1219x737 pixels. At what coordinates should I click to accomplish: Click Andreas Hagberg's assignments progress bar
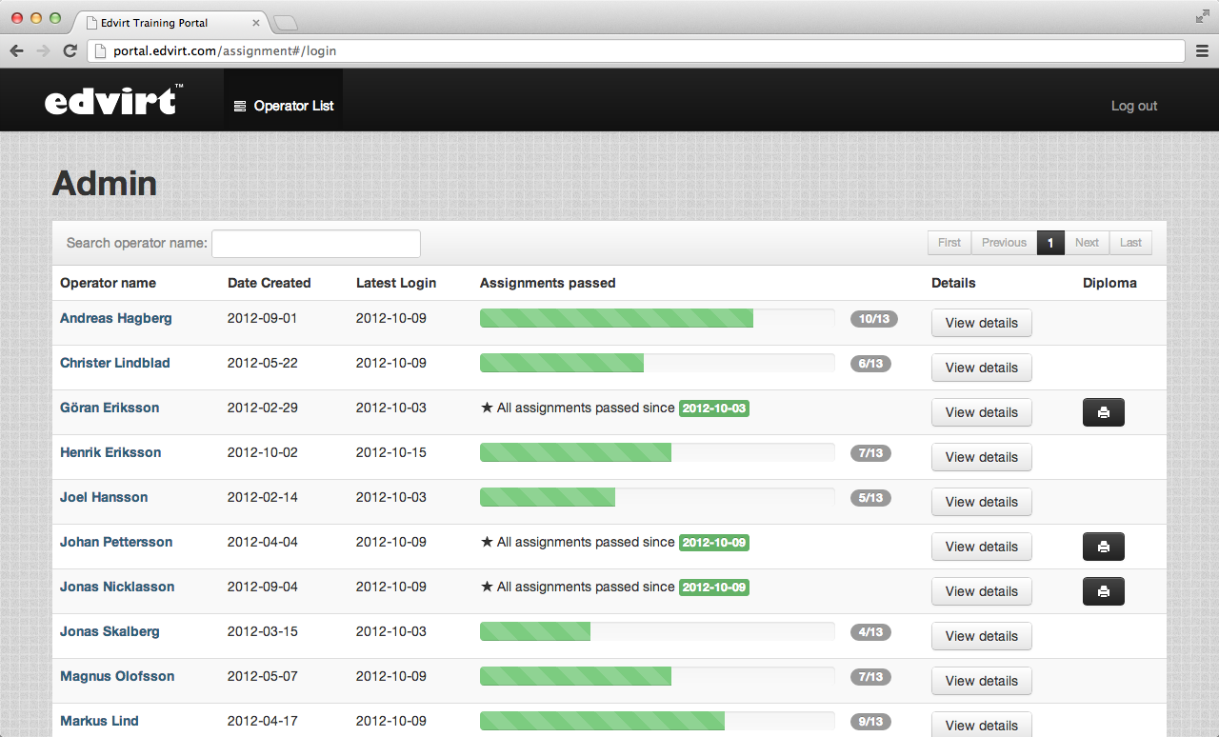[x=657, y=318]
